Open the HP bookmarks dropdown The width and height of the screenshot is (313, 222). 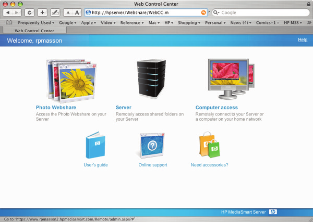tap(169, 23)
